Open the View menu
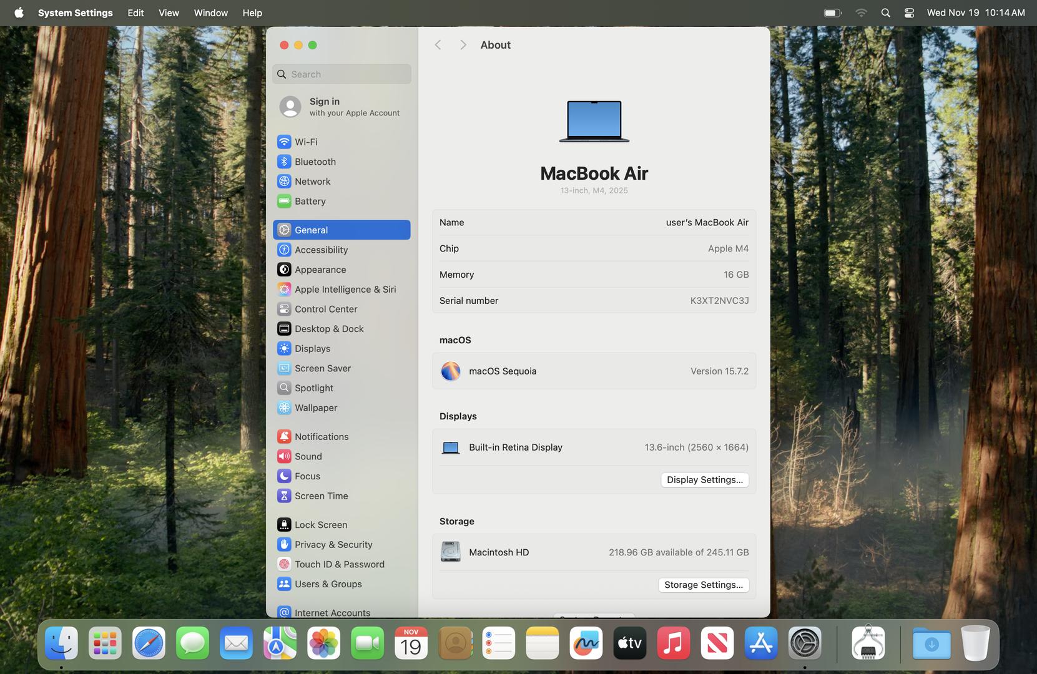This screenshot has width=1037, height=674. (169, 12)
